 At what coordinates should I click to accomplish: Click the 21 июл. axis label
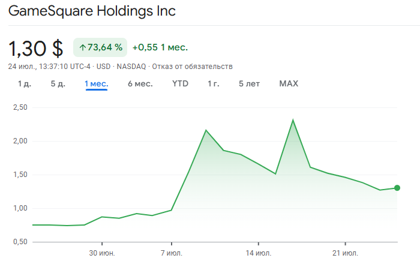coord(345,253)
